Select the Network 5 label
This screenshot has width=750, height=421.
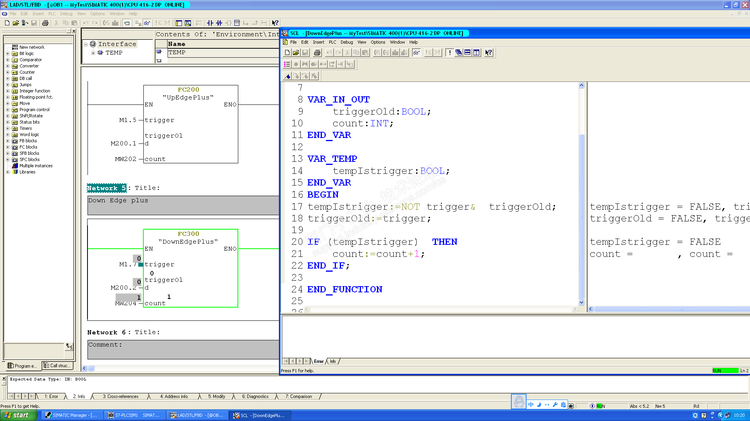[107, 188]
